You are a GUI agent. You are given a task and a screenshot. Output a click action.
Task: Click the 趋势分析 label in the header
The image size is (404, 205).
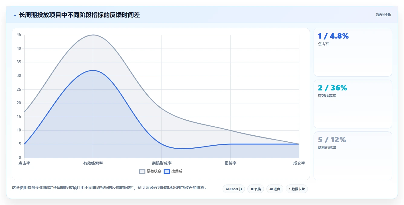click(x=383, y=14)
